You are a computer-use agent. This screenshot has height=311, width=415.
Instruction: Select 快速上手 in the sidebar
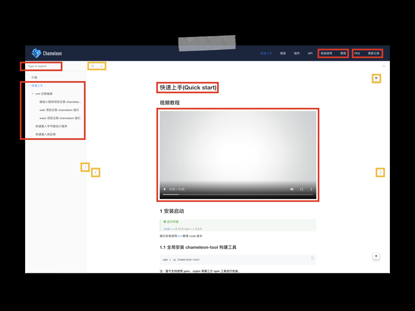(37, 86)
